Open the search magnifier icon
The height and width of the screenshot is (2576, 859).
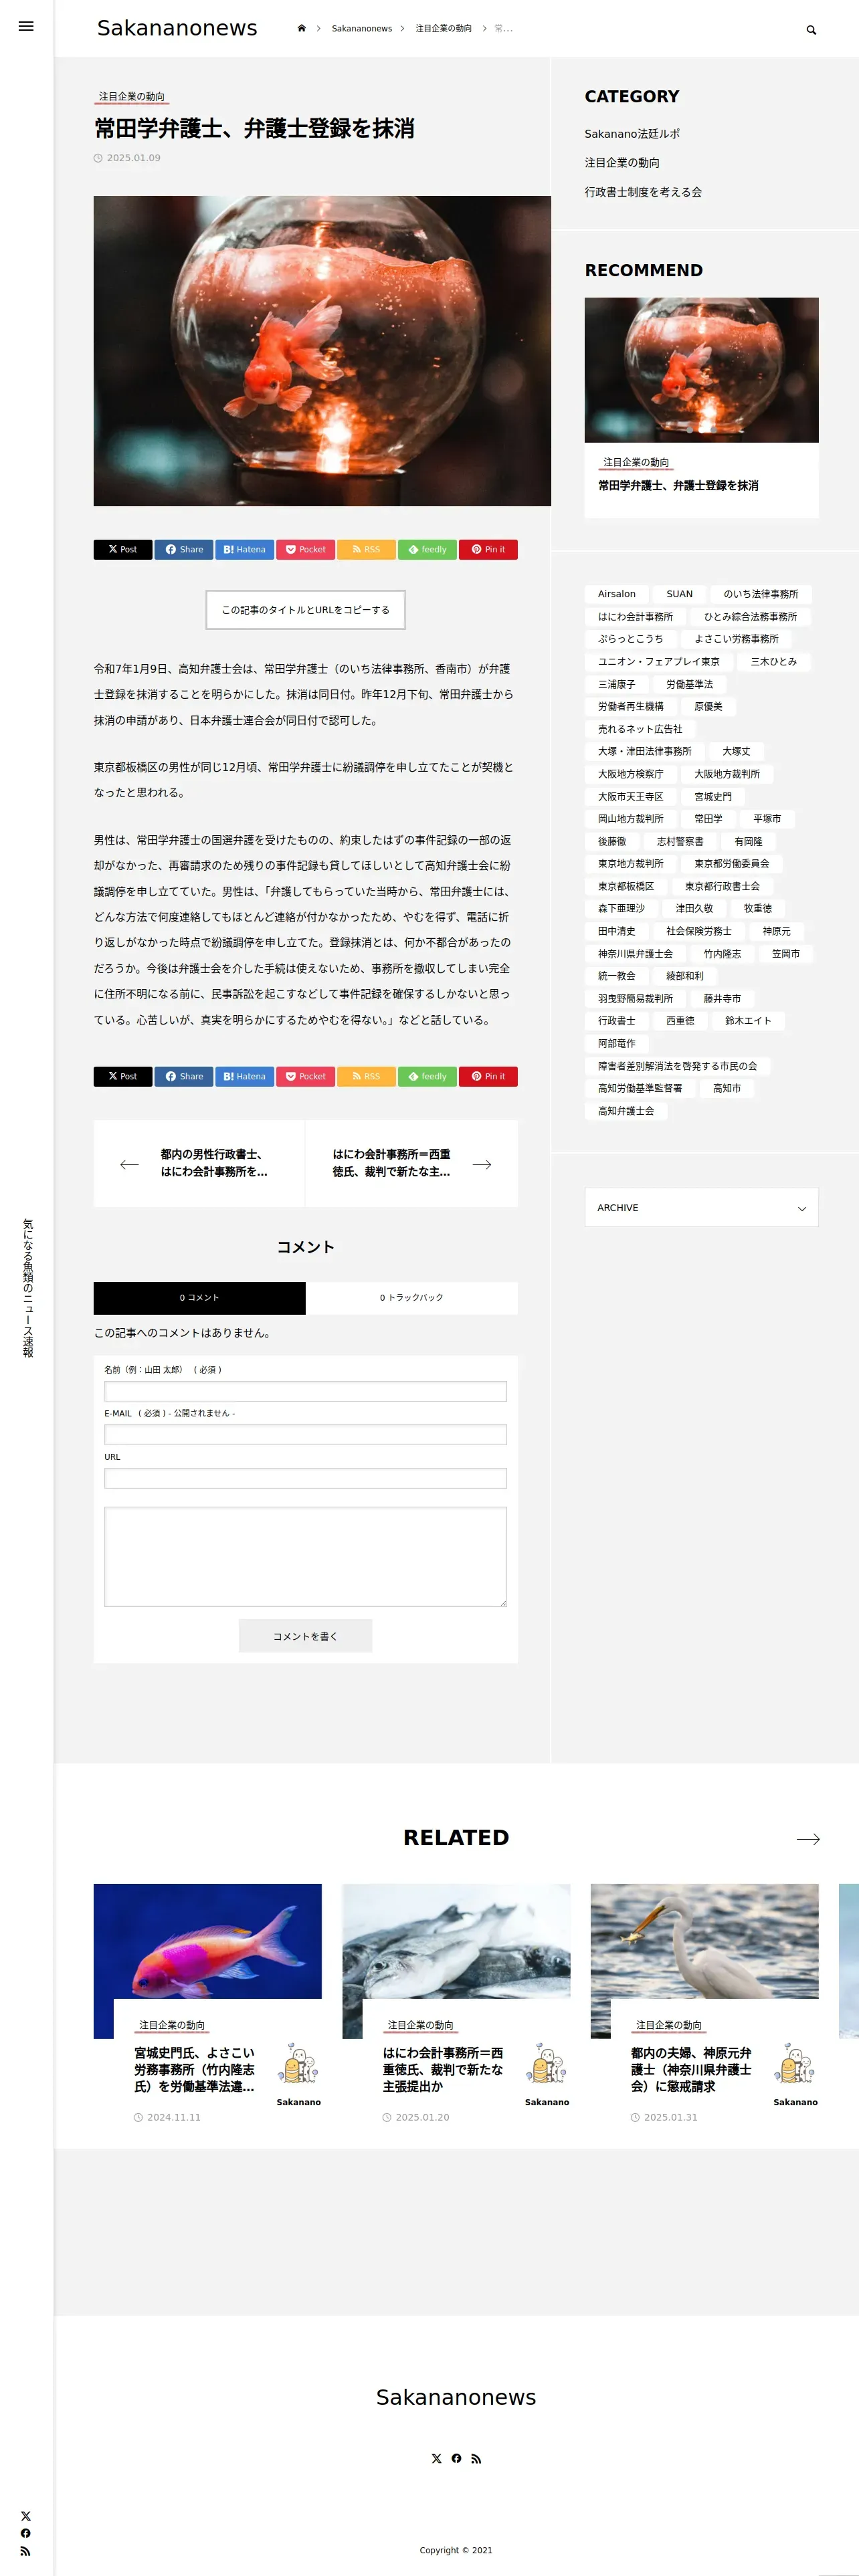[811, 30]
